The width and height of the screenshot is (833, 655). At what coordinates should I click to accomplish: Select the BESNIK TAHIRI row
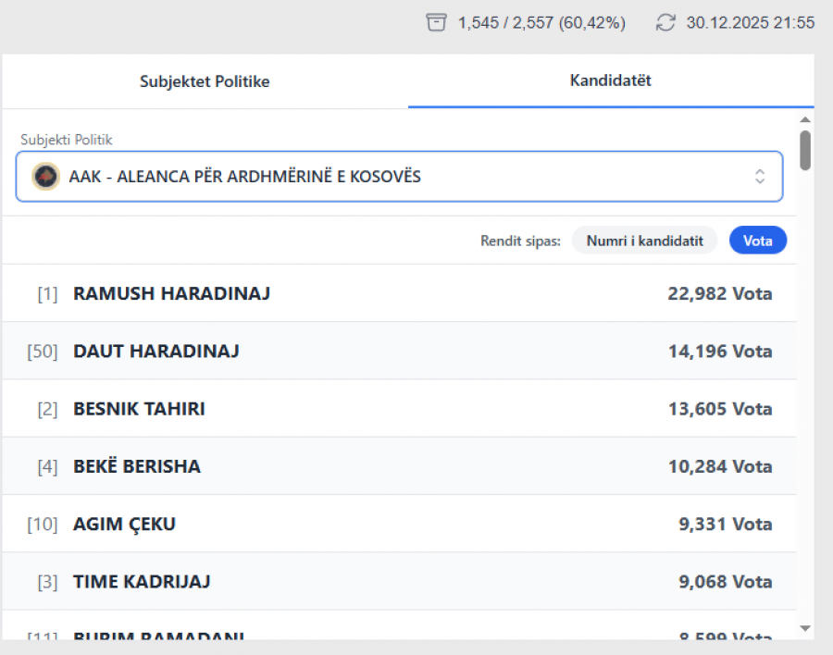pos(400,409)
